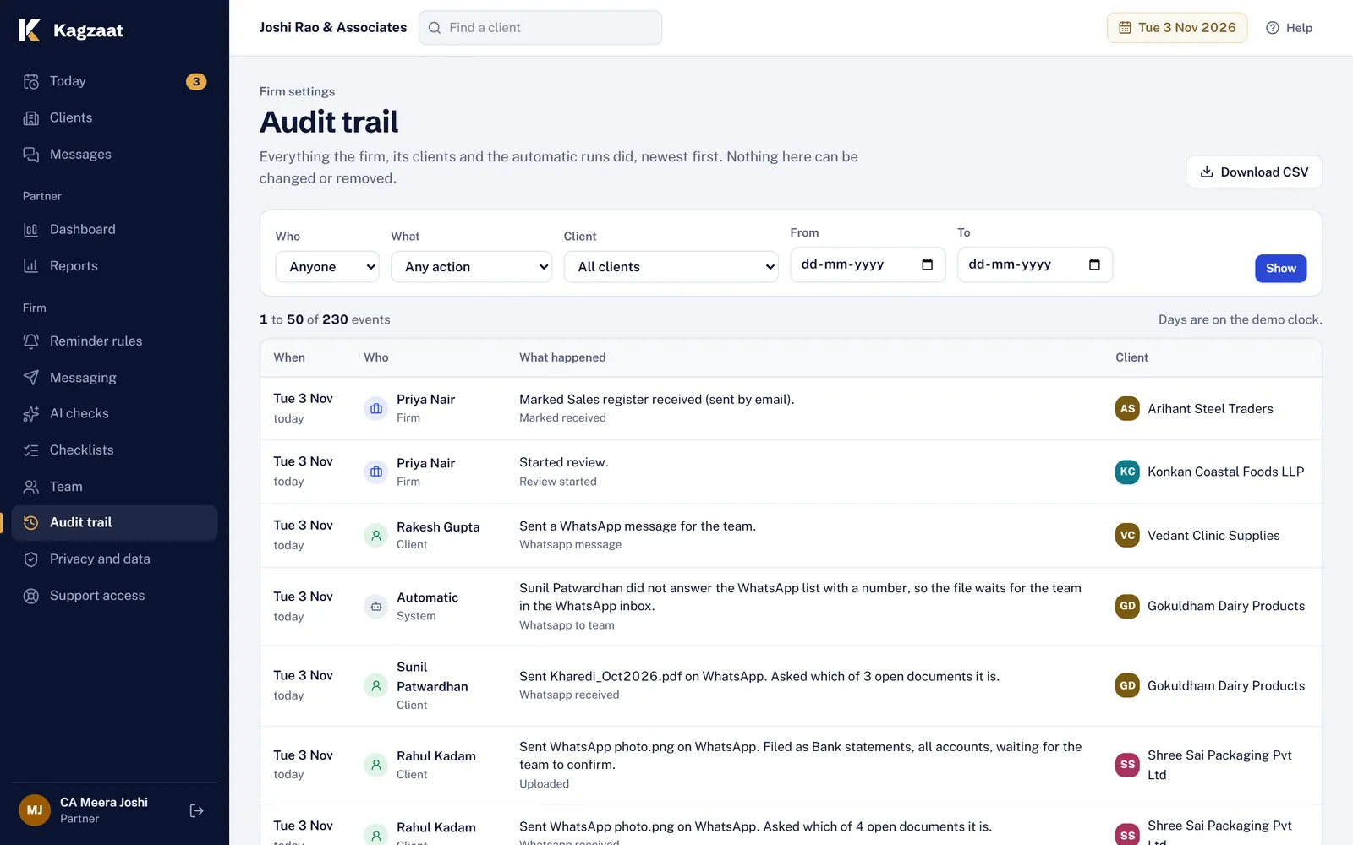Screen dimensions: 1353x845
Task: Click the MJ user avatar
Action: 35,810
